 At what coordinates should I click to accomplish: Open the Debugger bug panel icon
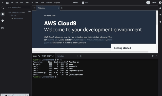click(160, 22)
